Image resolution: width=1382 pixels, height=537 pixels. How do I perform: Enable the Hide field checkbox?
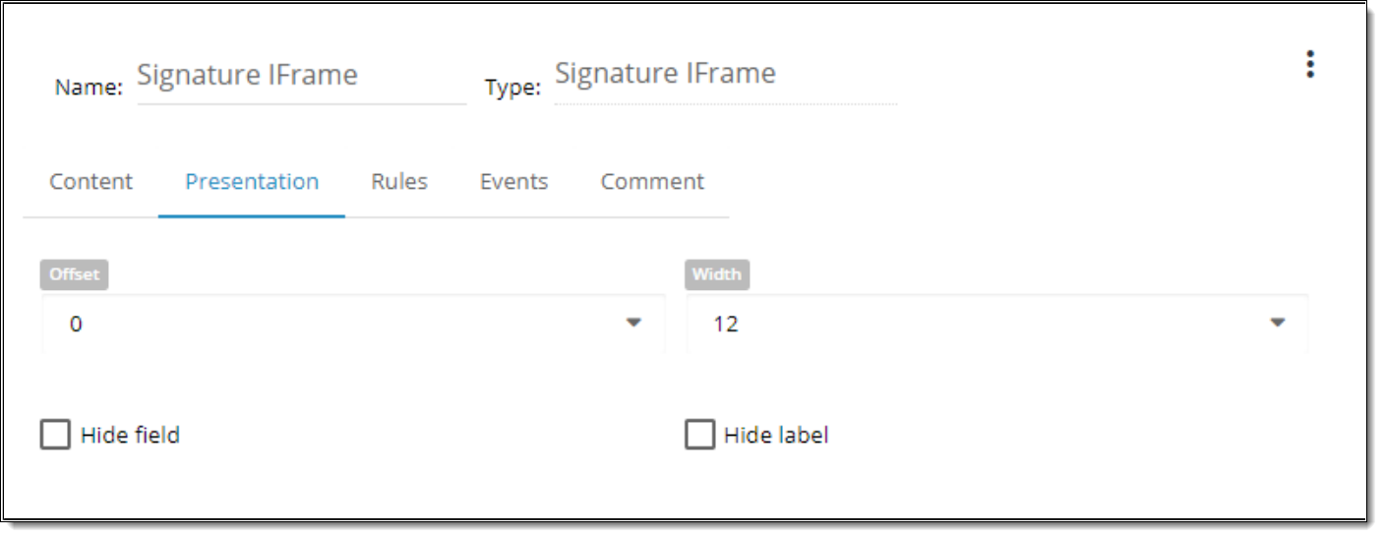click(55, 435)
